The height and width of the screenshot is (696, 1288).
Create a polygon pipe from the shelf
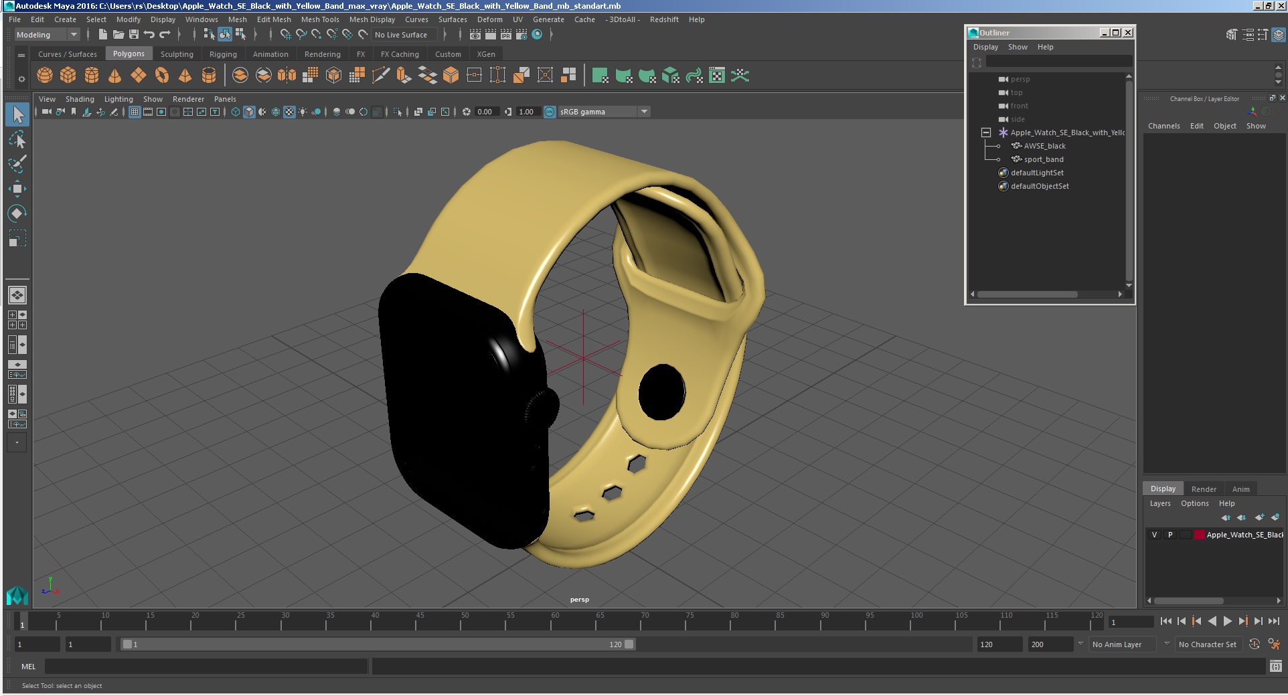click(209, 76)
